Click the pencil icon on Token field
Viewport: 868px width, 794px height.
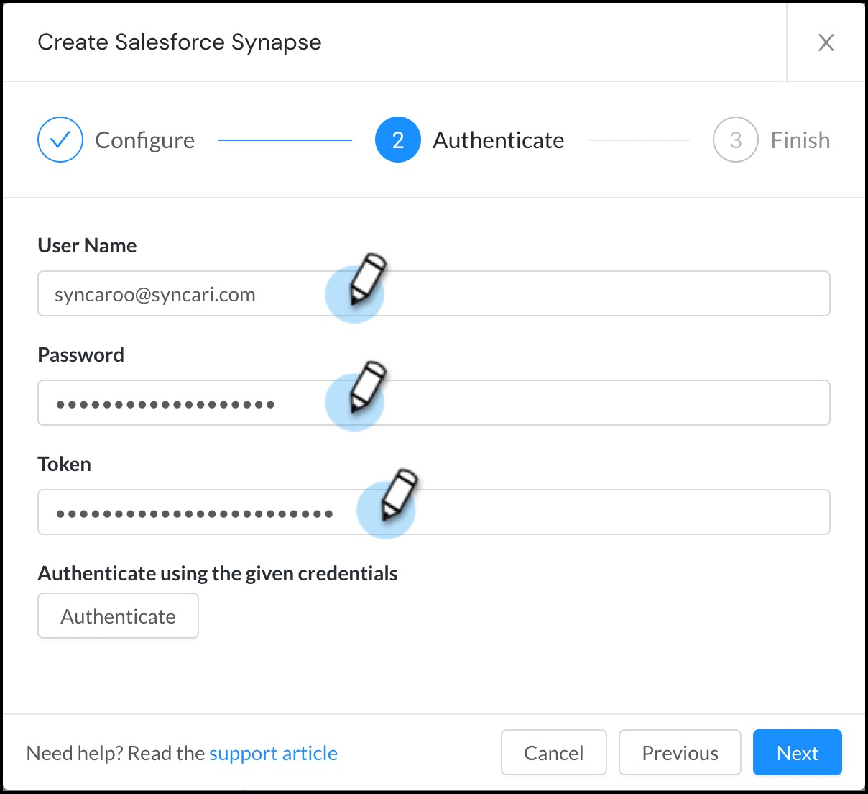point(398,496)
